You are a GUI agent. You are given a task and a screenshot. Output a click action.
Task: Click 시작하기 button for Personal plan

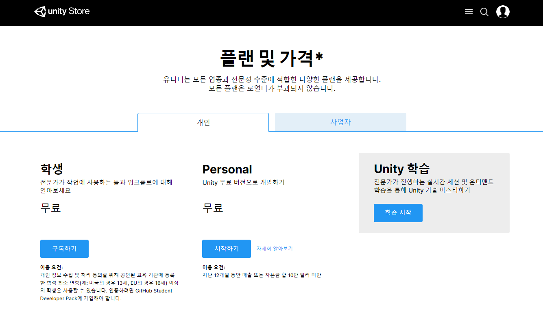coord(227,249)
